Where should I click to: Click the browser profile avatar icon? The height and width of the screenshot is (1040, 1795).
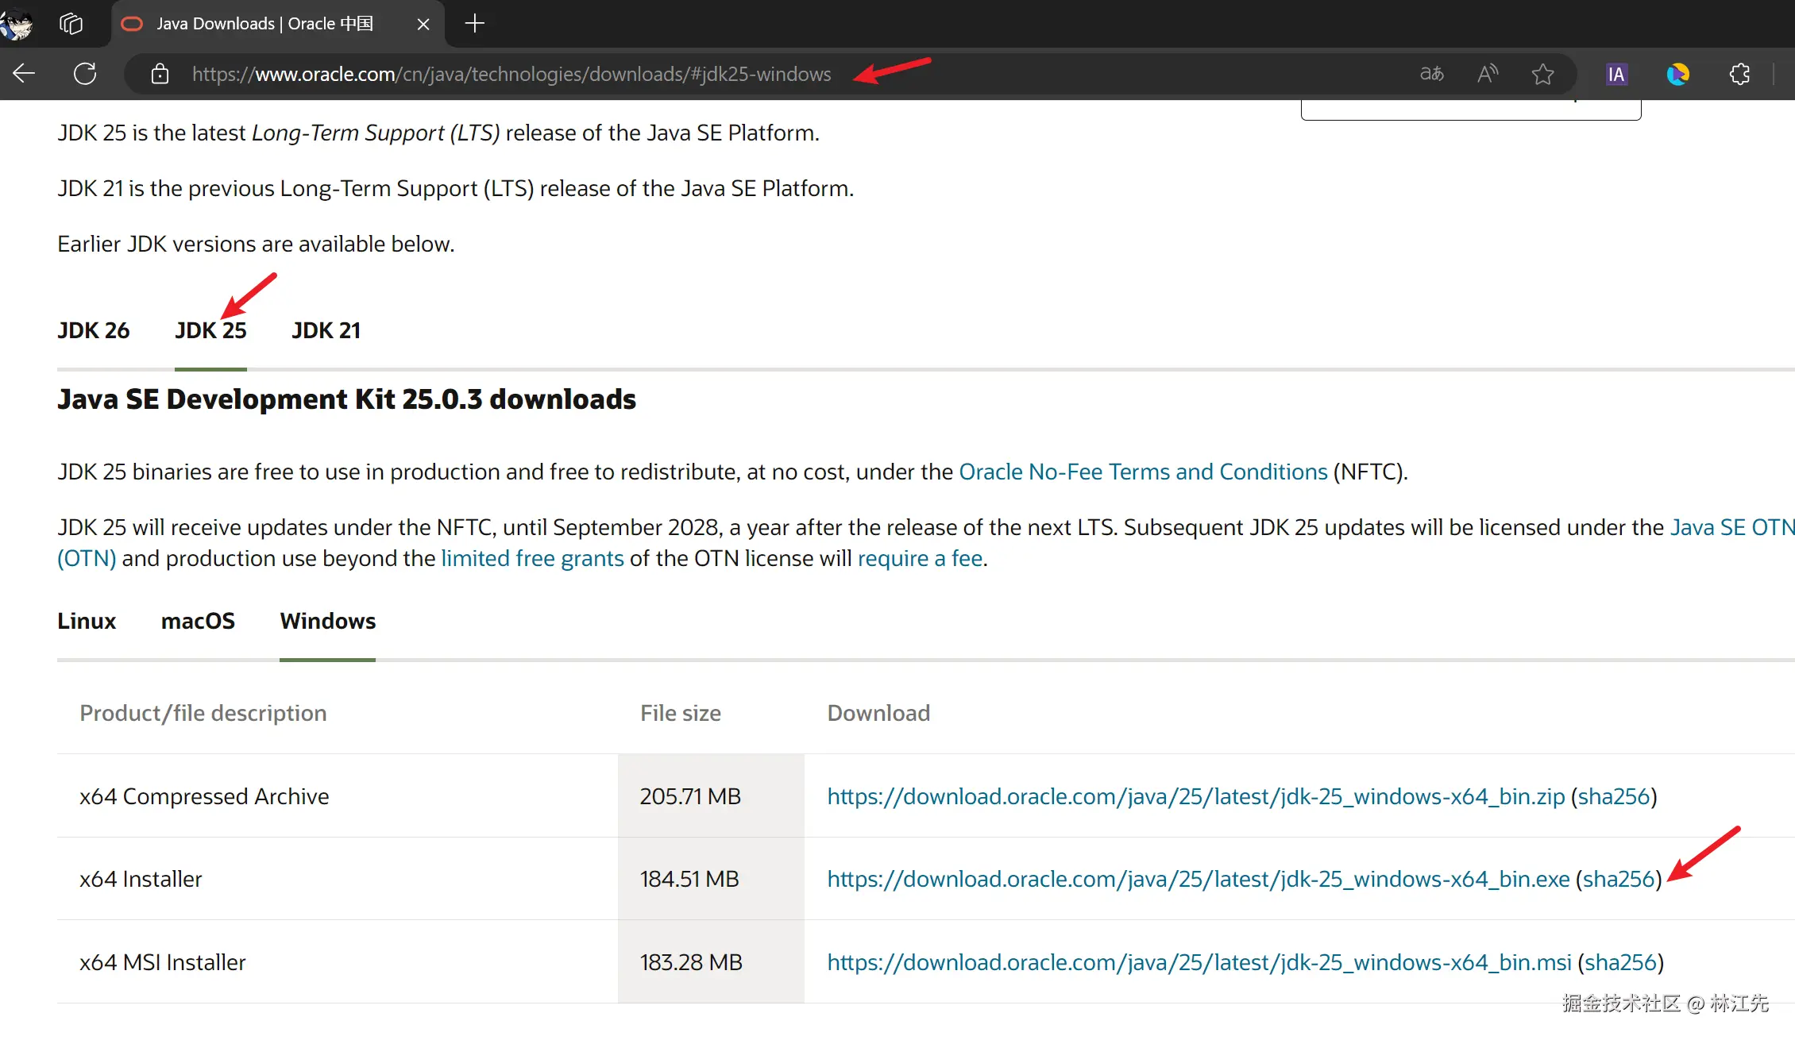17,24
